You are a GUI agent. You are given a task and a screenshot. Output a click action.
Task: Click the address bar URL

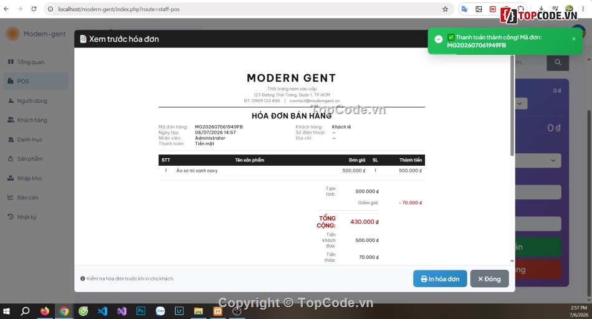(119, 9)
